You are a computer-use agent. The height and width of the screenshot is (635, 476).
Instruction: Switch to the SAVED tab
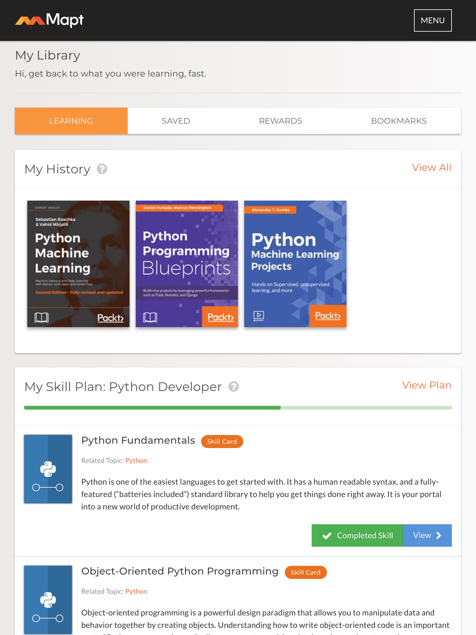pos(176,121)
